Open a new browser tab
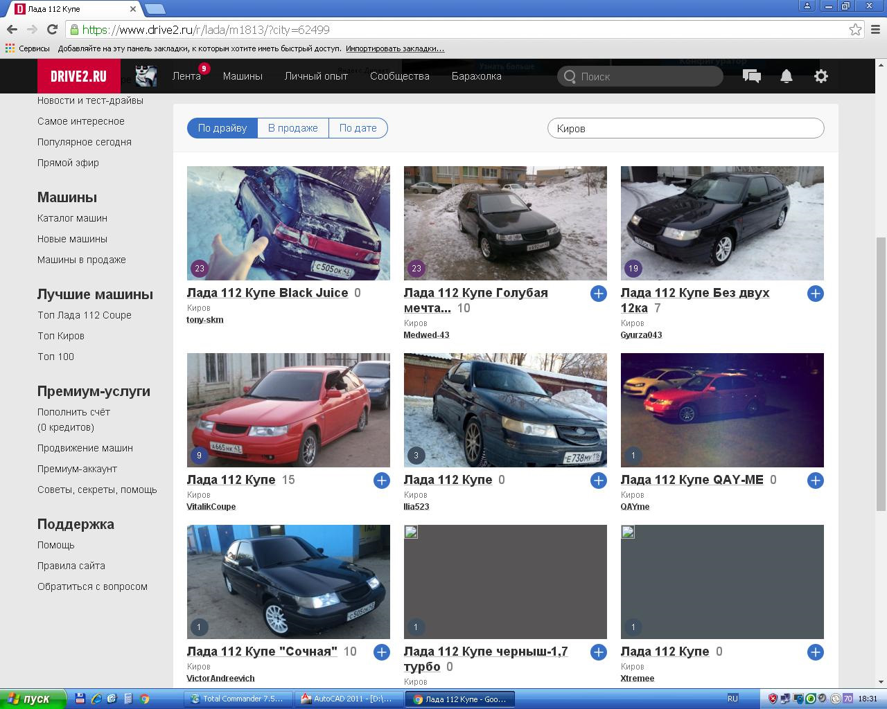The height and width of the screenshot is (709, 887). pyautogui.click(x=155, y=9)
